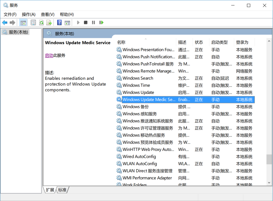Click the Forward arrow toolbar icon
Viewport: 273px width, 201px height.
[x=12, y=23]
